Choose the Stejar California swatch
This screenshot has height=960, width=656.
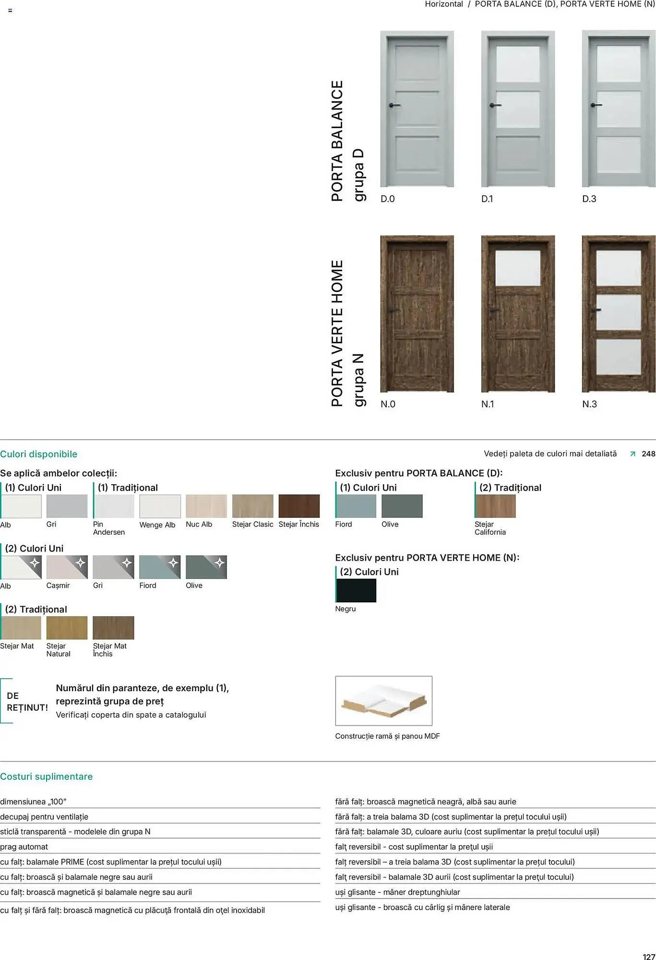click(495, 506)
